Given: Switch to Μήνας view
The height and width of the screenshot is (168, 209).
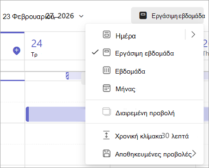Looking at the screenshot, I should [145, 89].
